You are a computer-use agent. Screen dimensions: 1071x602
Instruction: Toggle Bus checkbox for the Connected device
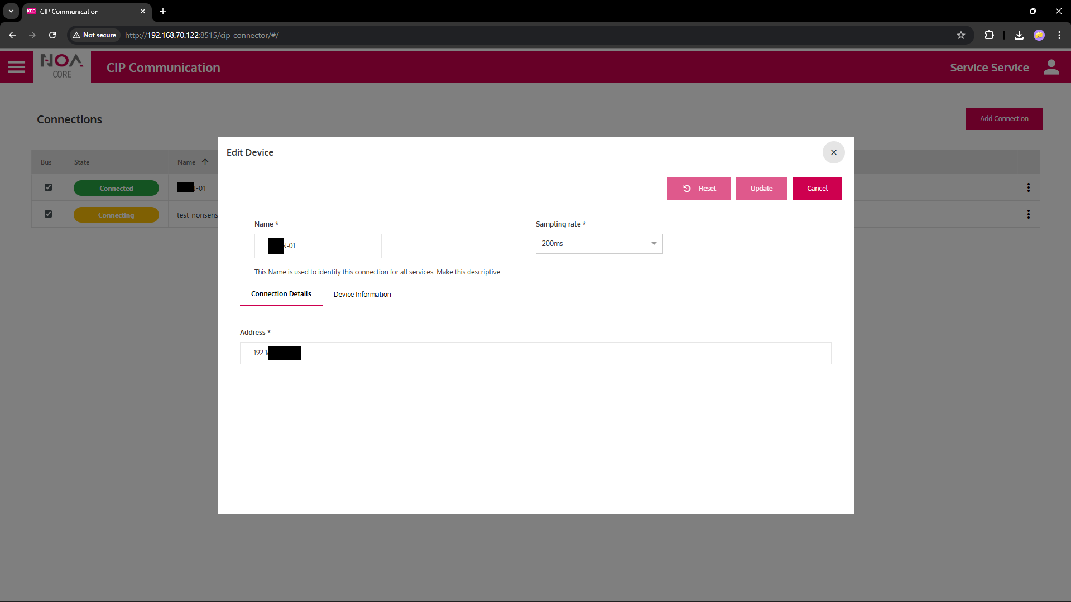click(x=49, y=187)
